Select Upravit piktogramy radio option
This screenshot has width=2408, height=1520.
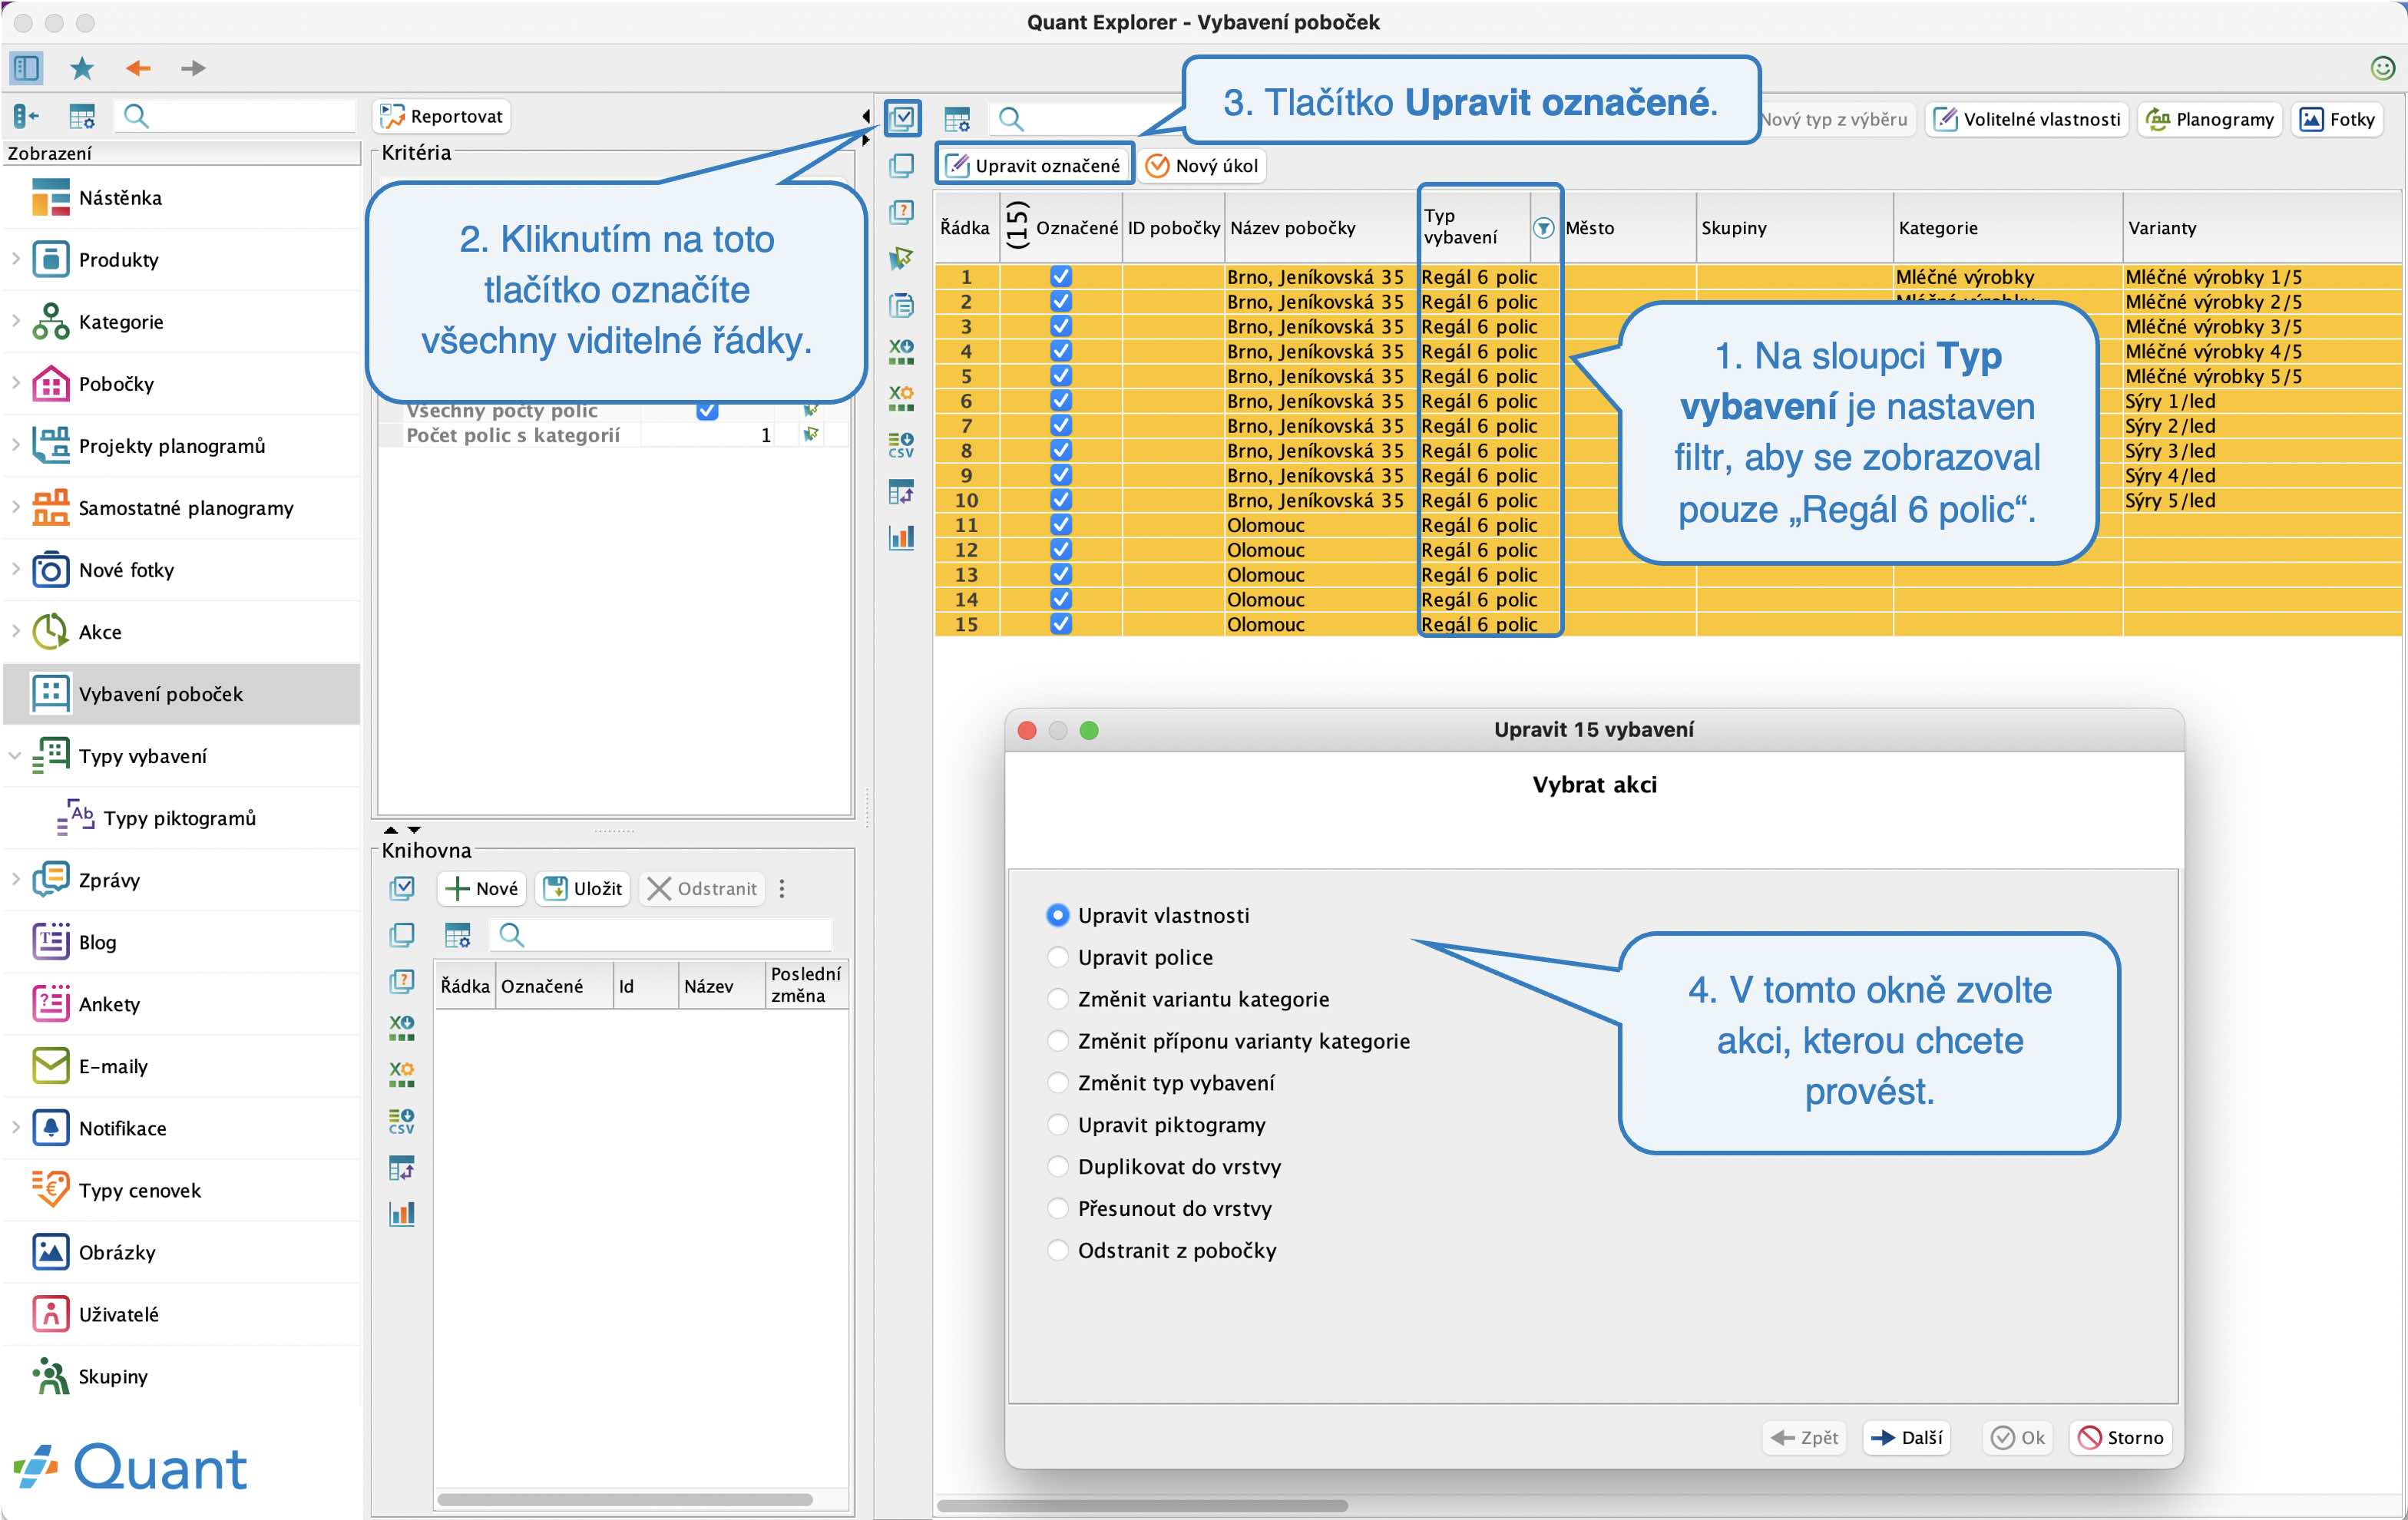coord(1057,1125)
